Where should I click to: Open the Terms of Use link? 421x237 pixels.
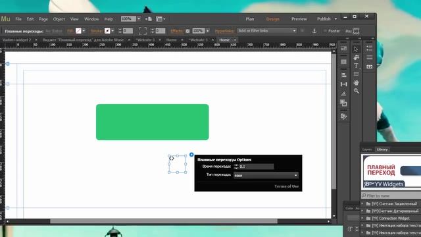click(287, 186)
